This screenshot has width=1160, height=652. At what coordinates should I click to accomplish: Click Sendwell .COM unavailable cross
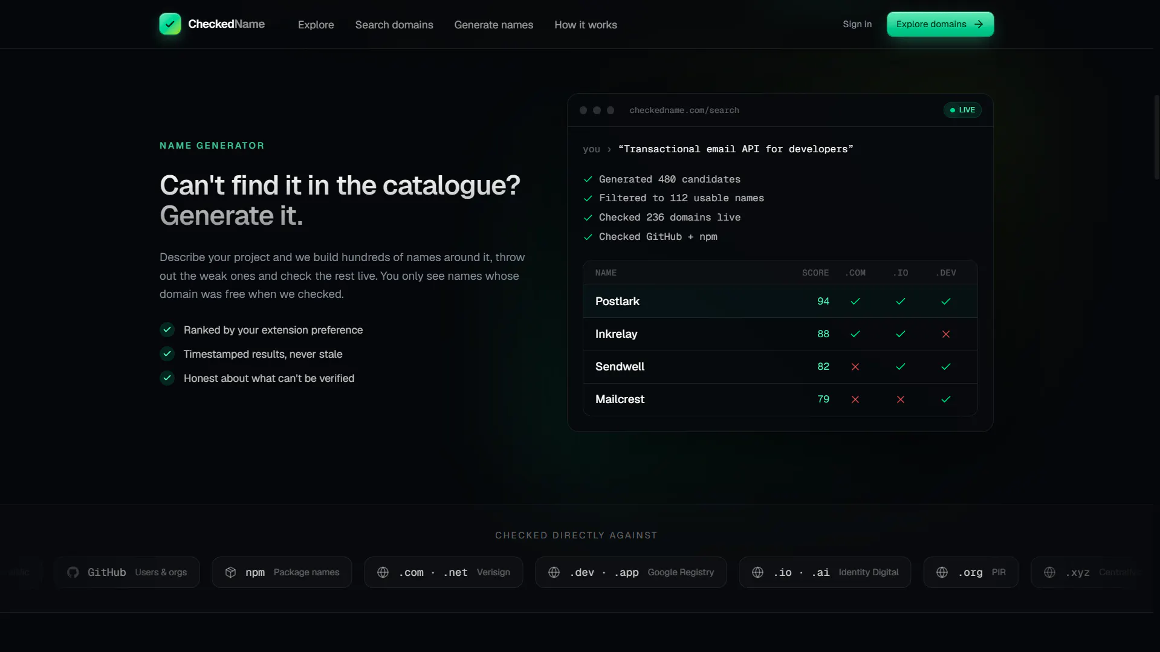click(855, 366)
